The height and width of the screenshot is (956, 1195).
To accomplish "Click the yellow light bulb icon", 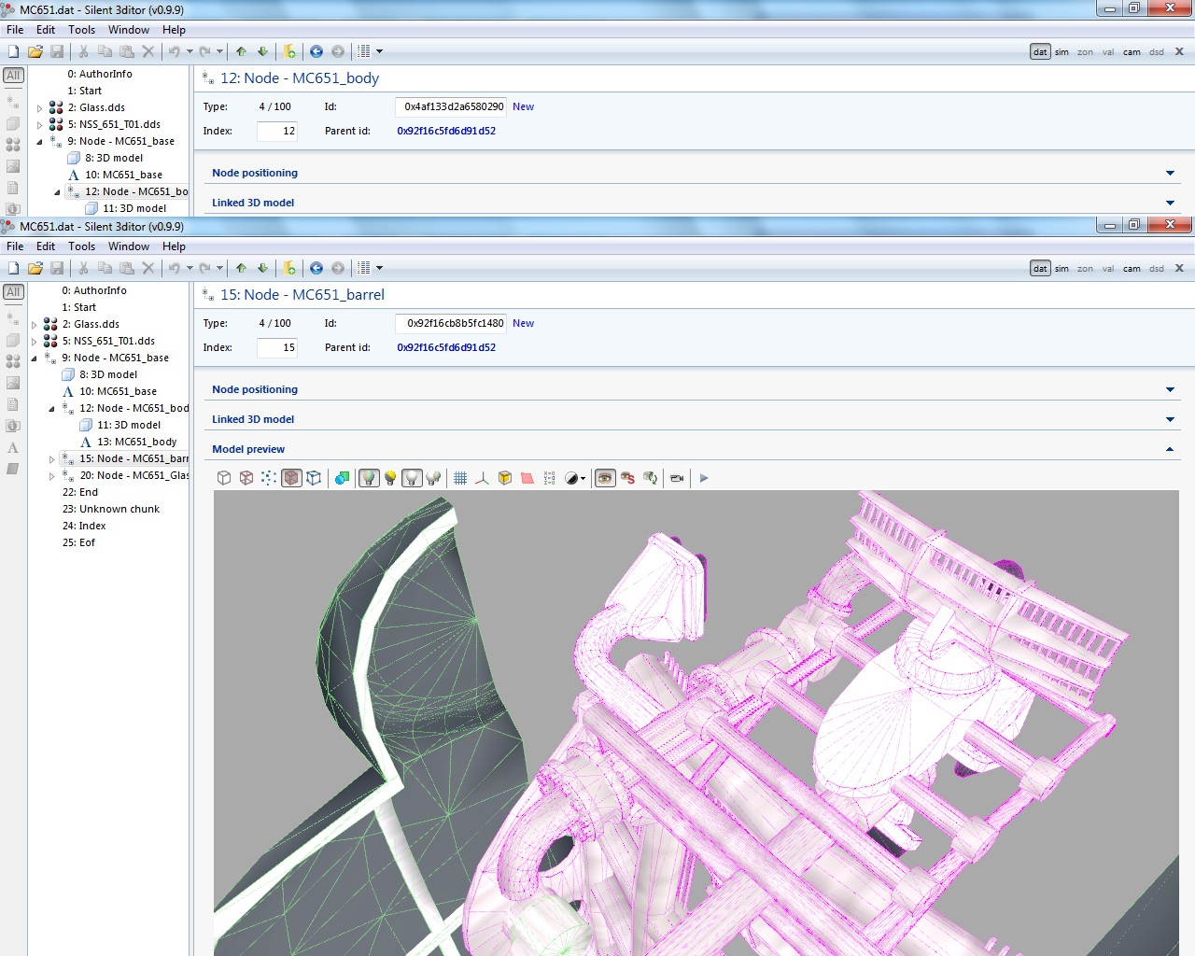I will point(390,478).
